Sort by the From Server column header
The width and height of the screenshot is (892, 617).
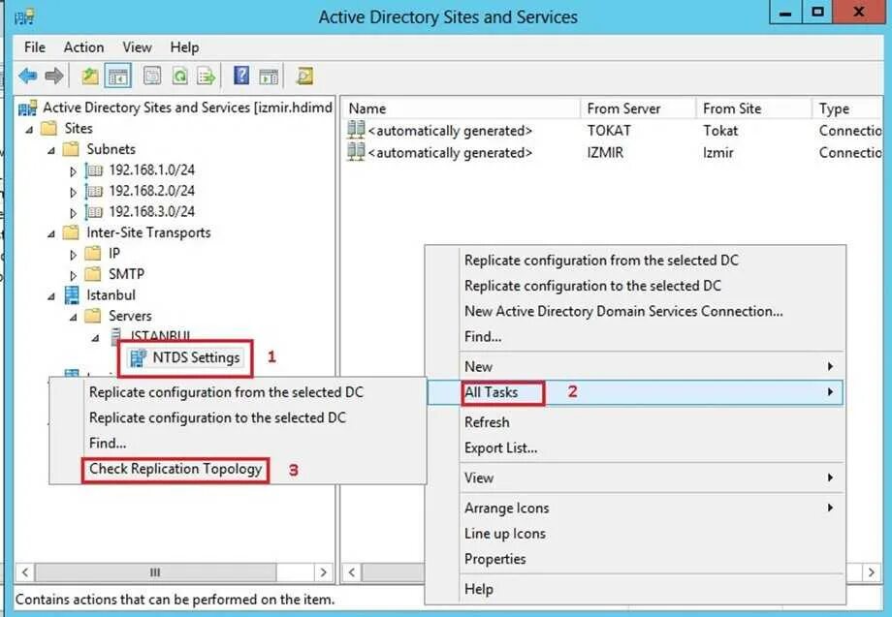point(638,108)
